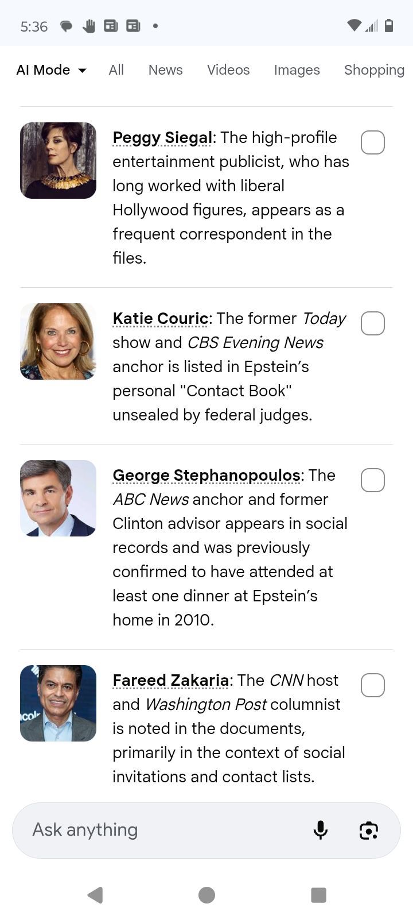
Task: Check the box next to Peggy Siegal
Action: click(372, 142)
